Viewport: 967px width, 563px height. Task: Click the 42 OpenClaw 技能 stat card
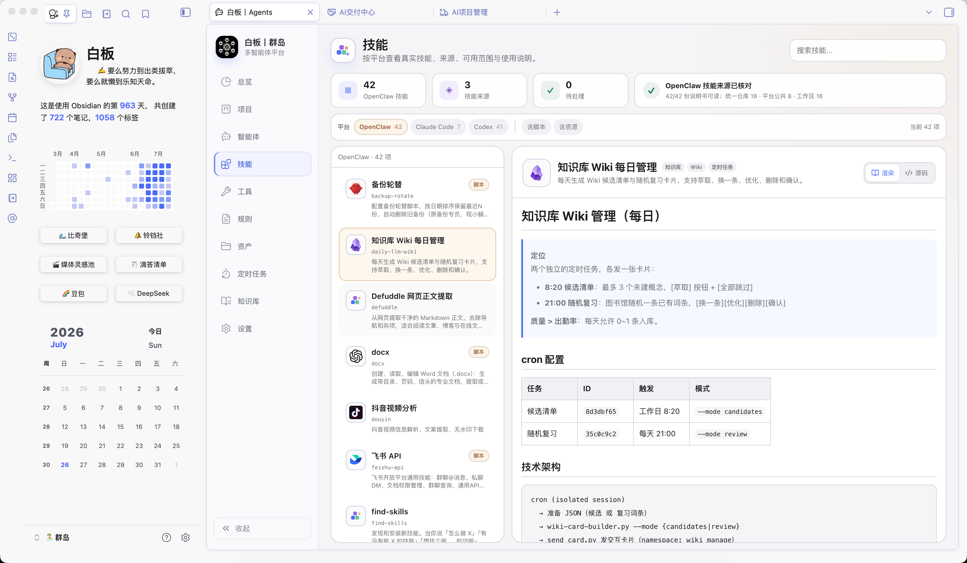click(x=378, y=91)
